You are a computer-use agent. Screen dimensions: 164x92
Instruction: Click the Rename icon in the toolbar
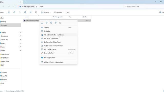25,12
